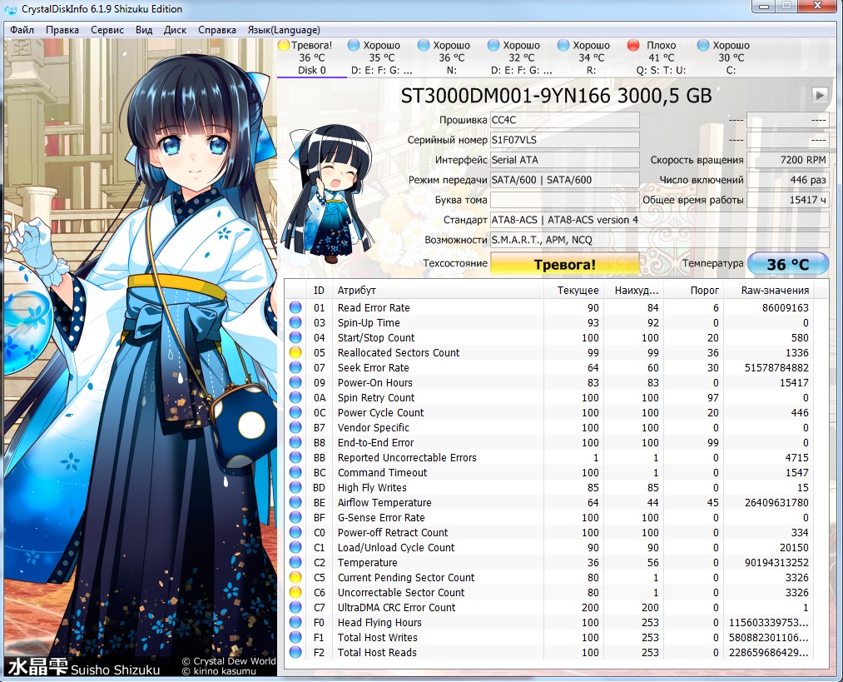Viewport: 843px width, 682px height.
Task: Open the Диск menu
Action: tap(175, 30)
